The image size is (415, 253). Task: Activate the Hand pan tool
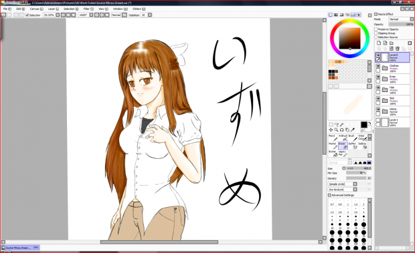[x=347, y=130]
